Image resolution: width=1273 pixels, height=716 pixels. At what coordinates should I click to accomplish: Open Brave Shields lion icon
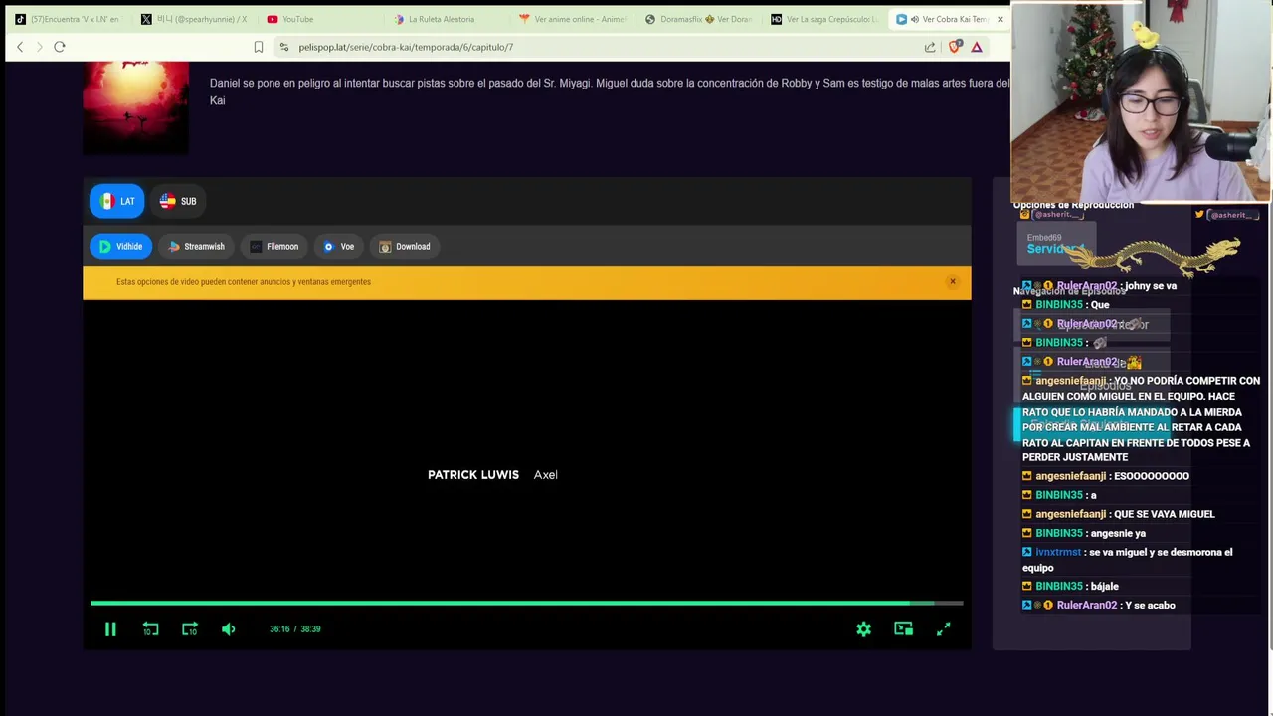(x=955, y=47)
